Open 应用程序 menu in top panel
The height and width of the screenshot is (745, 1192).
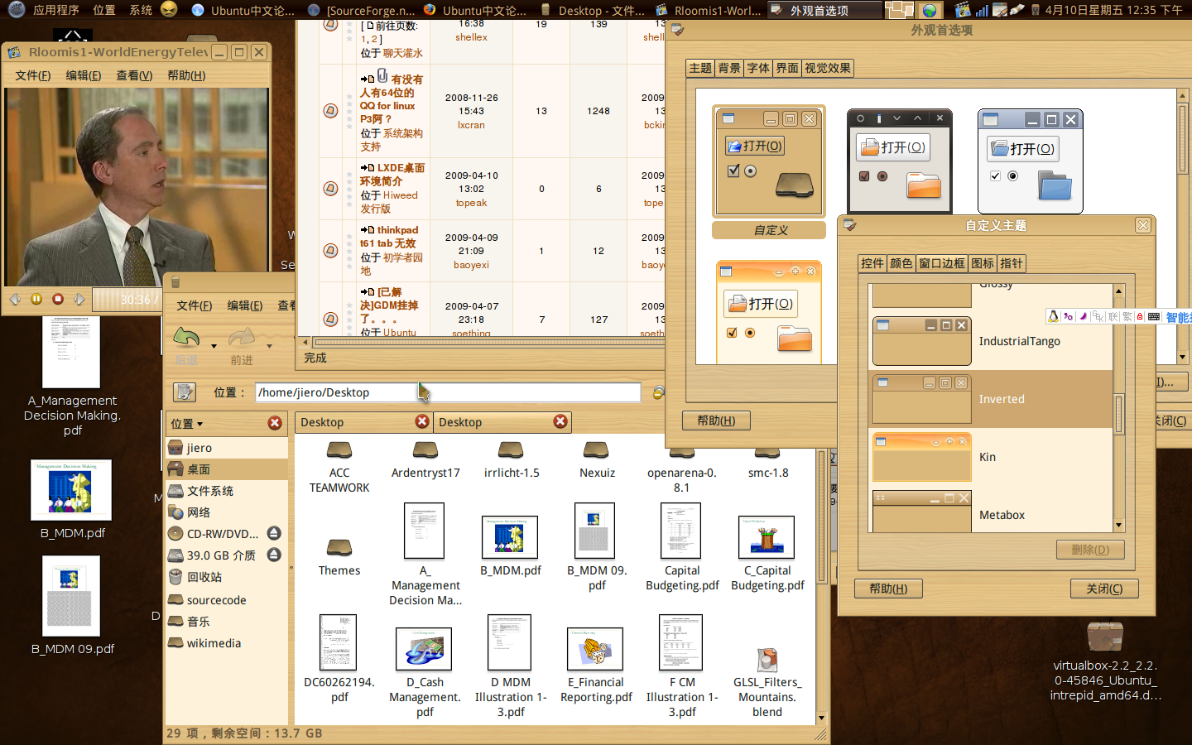click(56, 10)
